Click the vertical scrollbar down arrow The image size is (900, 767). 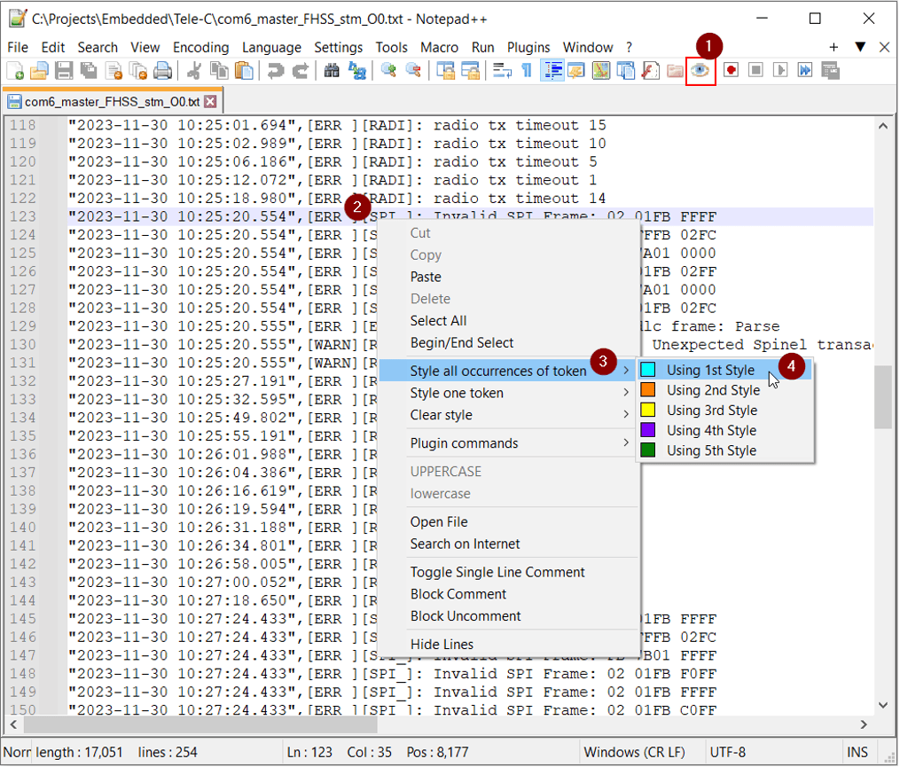883,705
